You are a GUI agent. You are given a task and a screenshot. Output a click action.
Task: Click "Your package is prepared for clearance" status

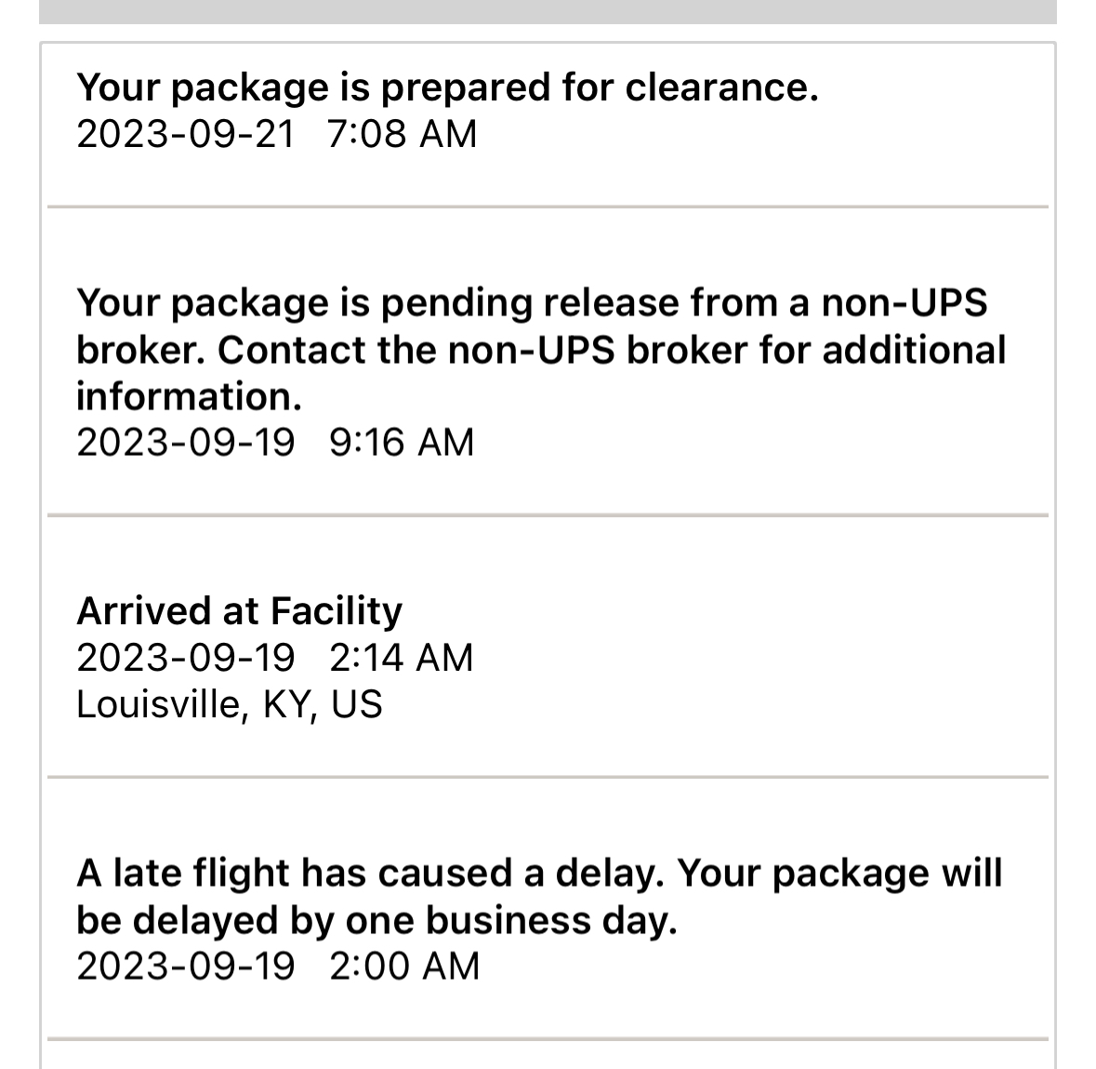pos(447,87)
